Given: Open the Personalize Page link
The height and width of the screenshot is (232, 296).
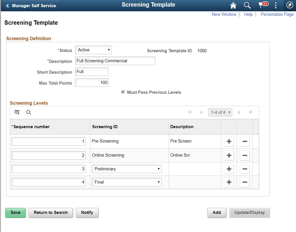Looking at the screenshot, I should pos(277,14).
